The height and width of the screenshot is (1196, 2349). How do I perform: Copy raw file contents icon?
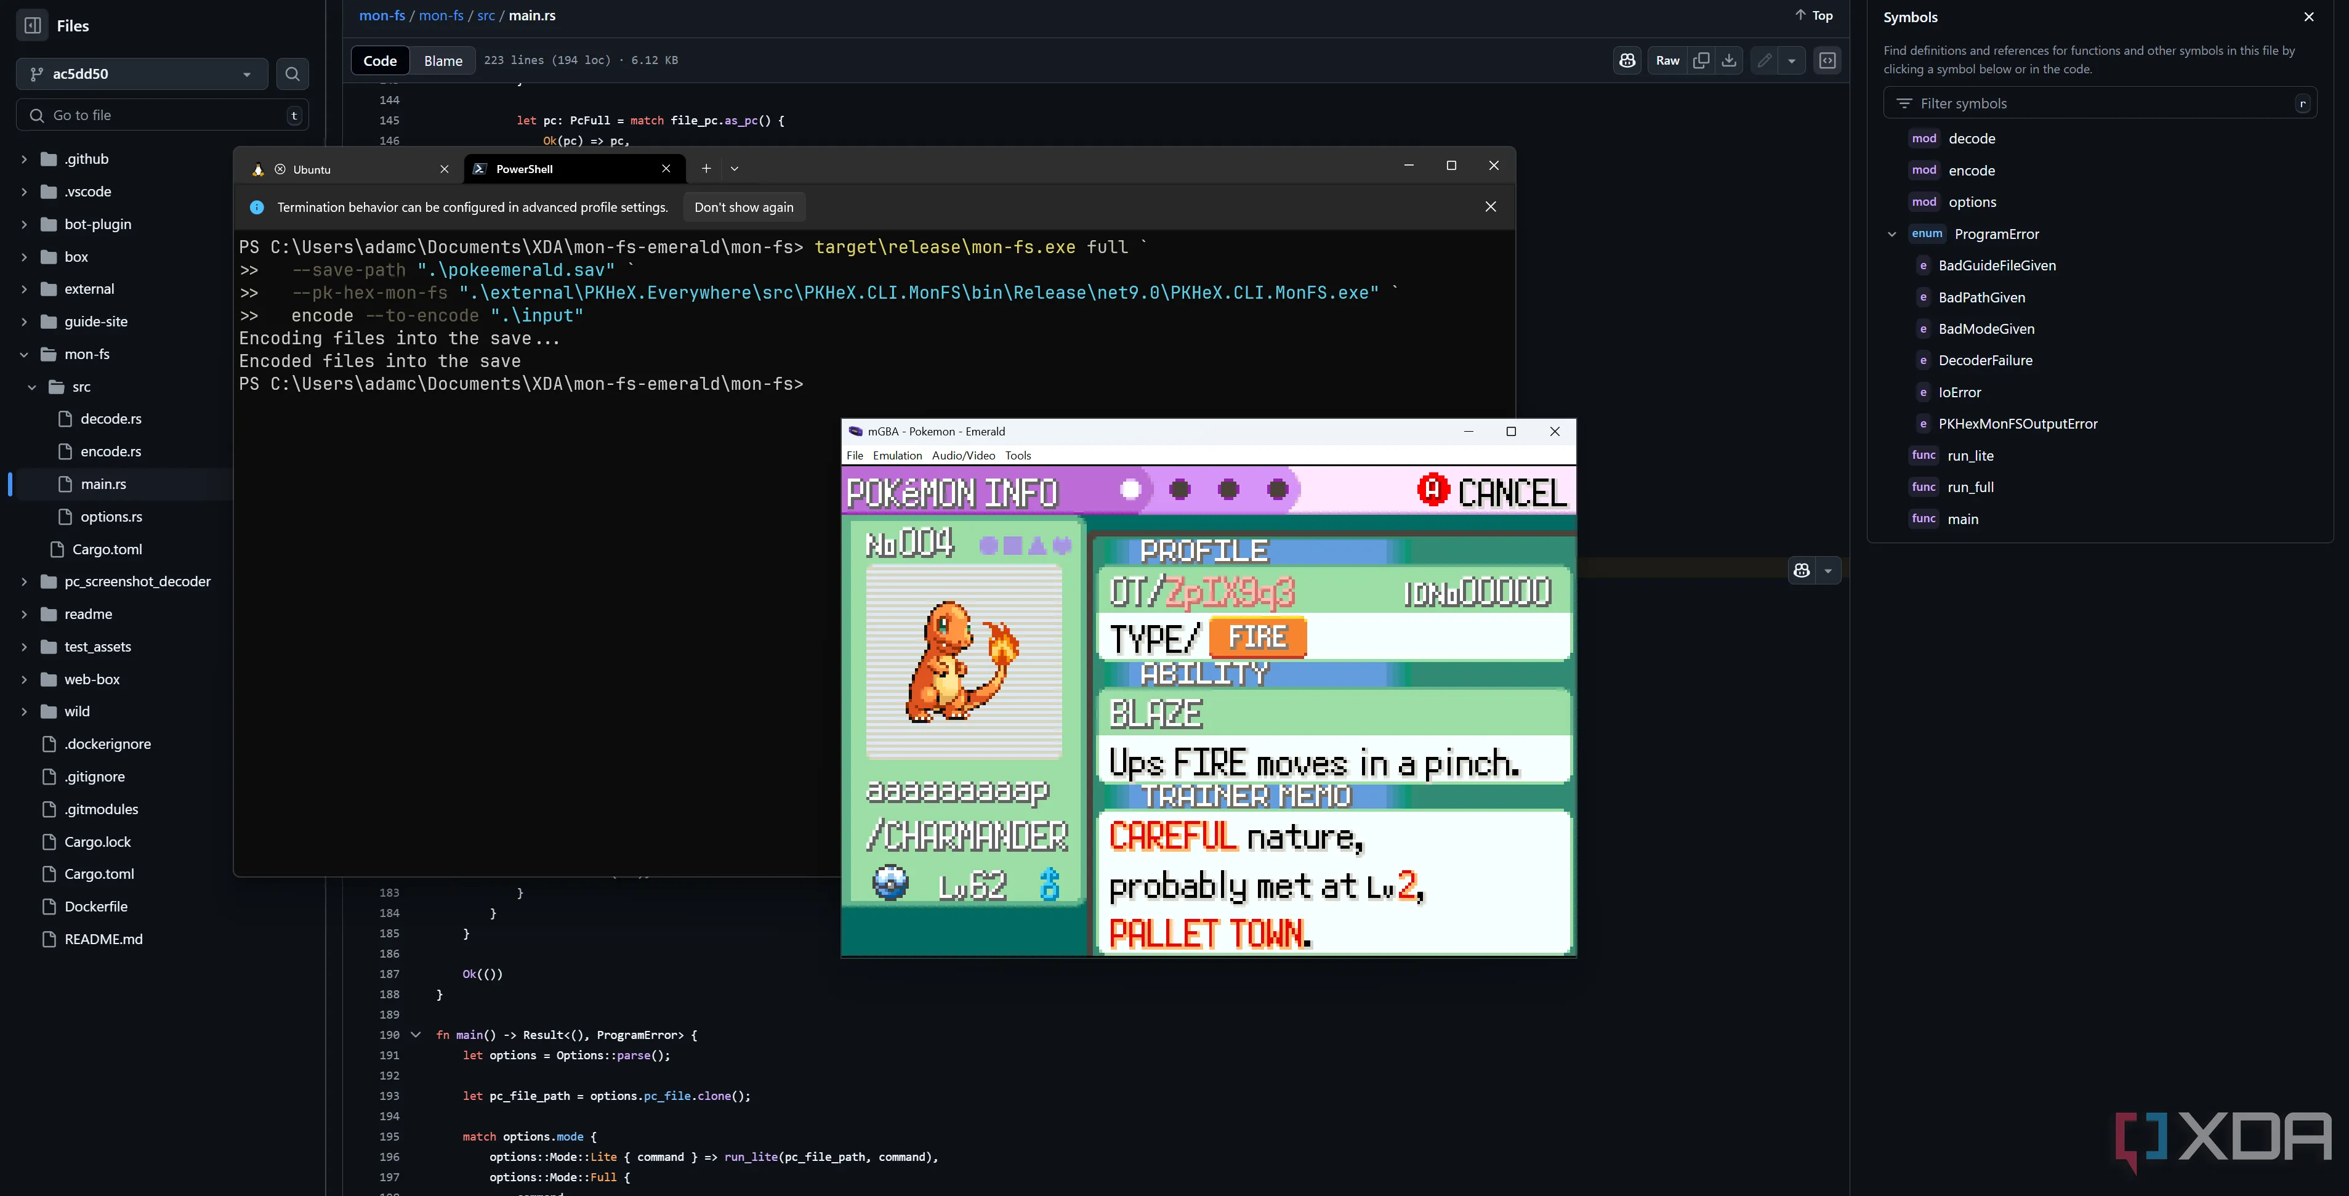click(x=1701, y=60)
